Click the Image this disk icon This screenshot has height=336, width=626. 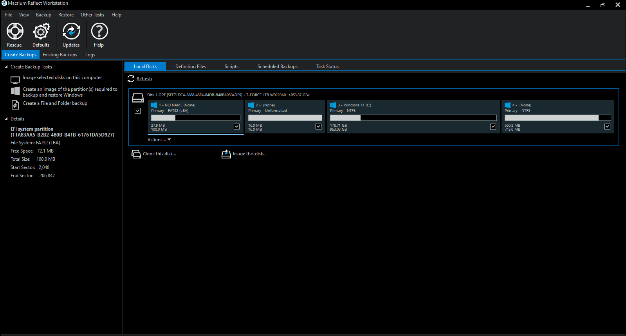[226, 154]
